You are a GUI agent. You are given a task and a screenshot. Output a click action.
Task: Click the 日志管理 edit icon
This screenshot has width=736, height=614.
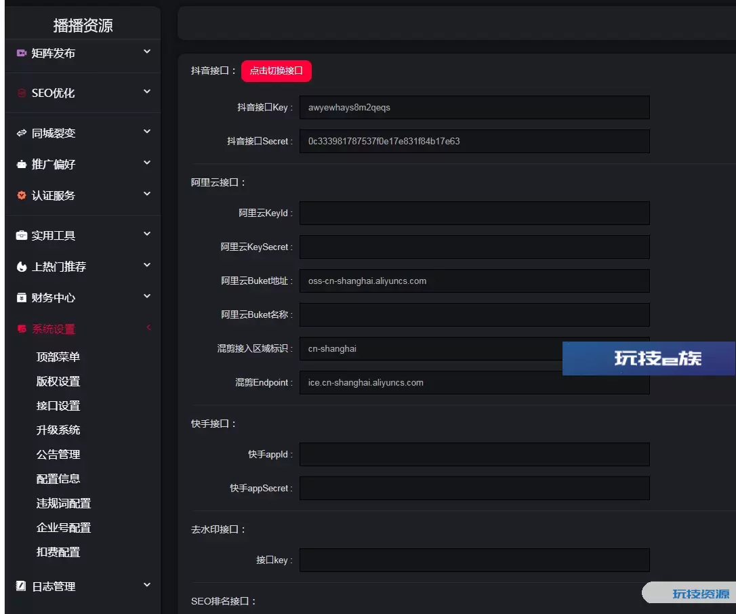[21, 586]
